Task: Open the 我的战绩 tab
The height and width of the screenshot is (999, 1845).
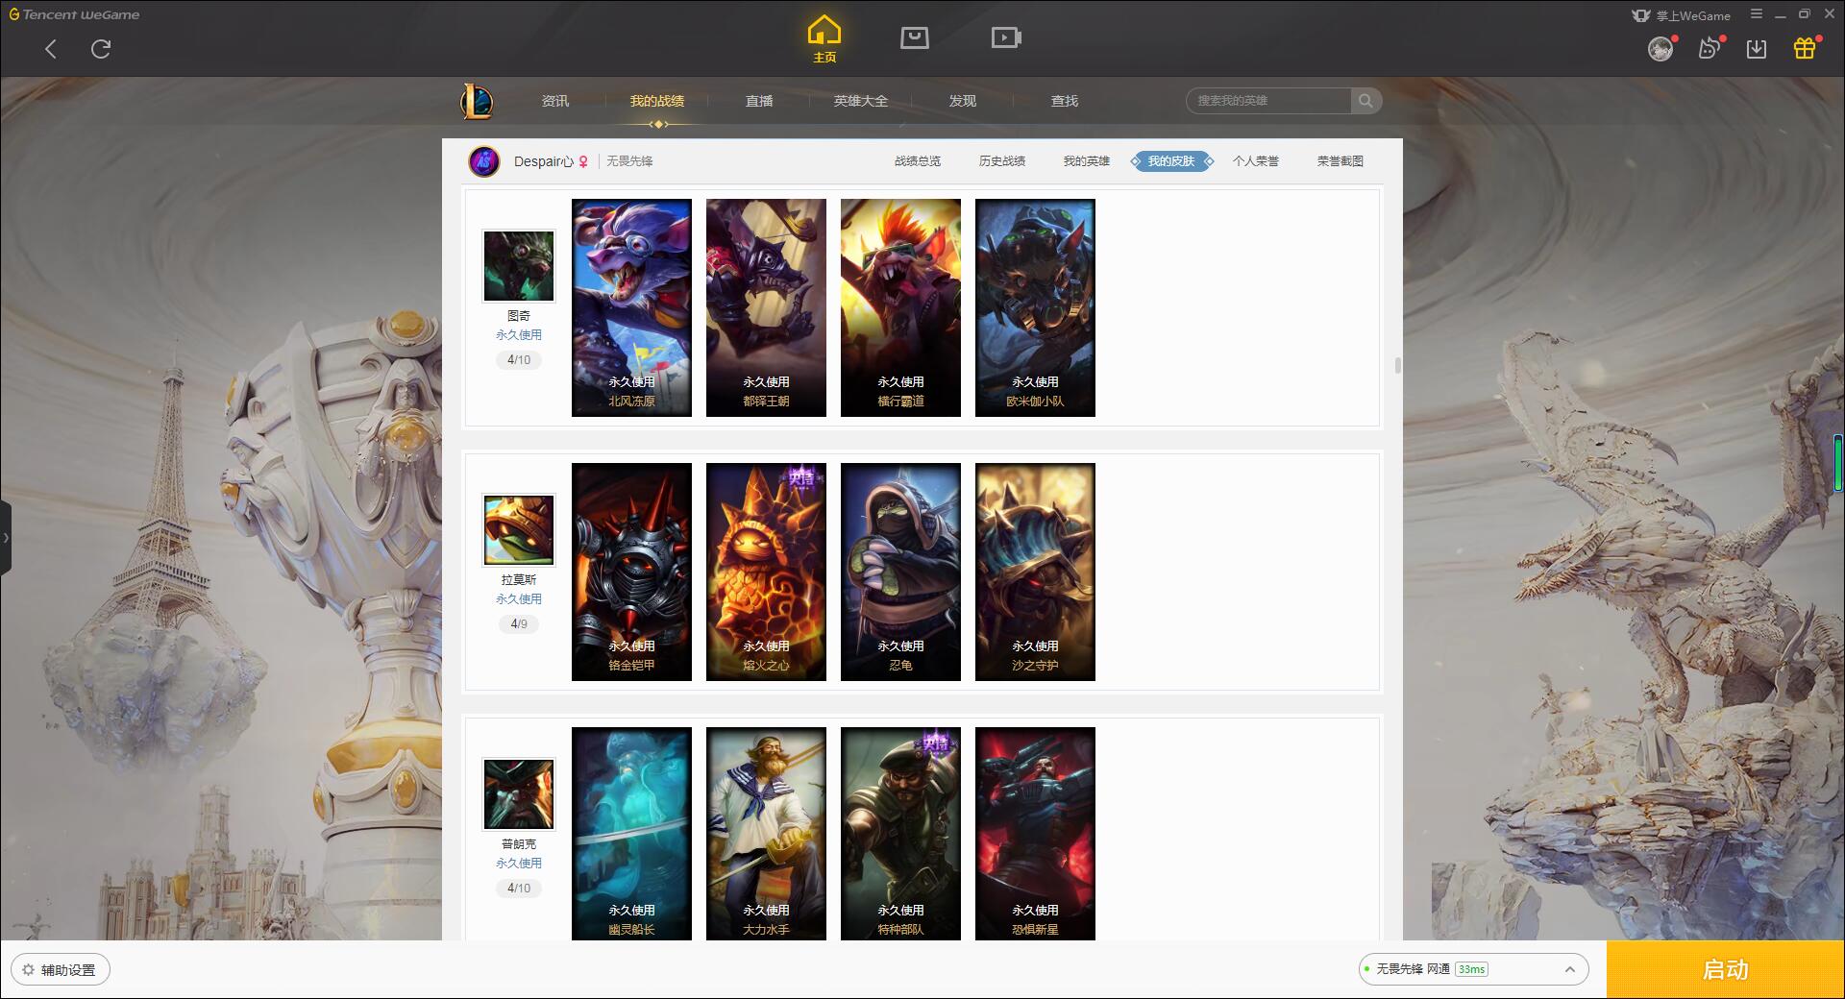Action: (x=657, y=101)
